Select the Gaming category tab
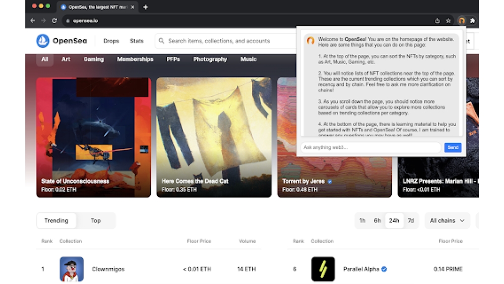Image resolution: width=504 pixels, height=284 pixels. (94, 59)
